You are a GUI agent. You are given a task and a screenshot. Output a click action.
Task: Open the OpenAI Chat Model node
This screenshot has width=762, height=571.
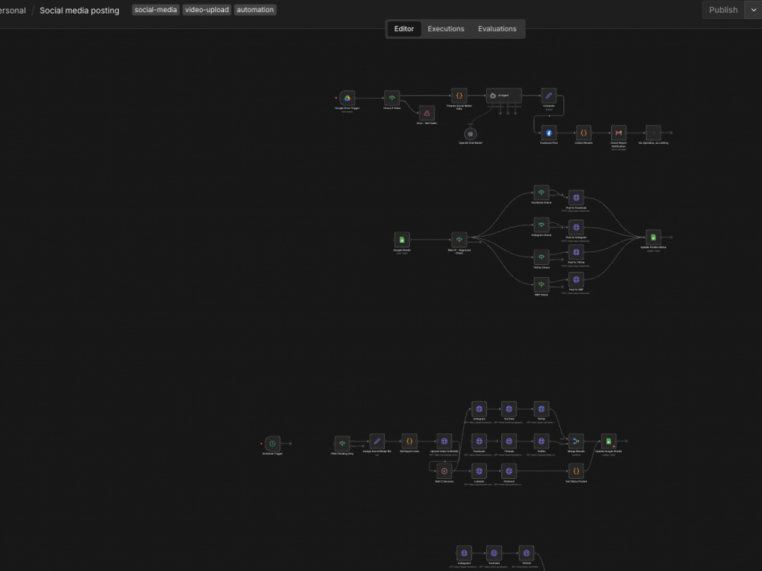[470, 133]
